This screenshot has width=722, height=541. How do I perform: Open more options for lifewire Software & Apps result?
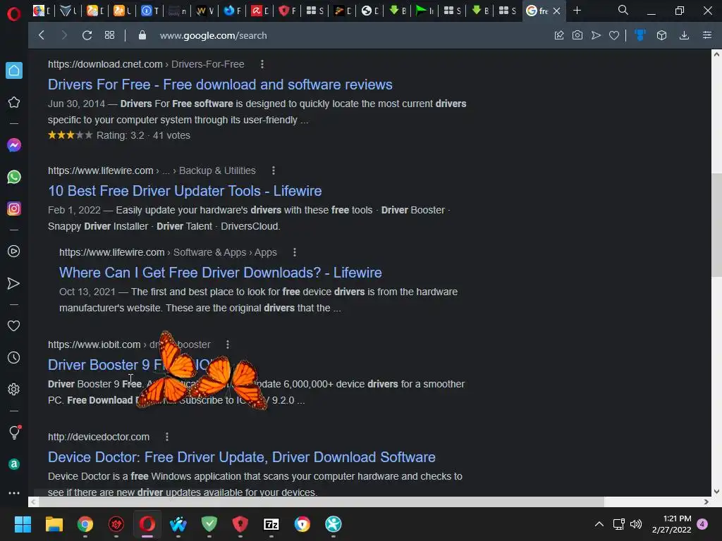(295, 252)
